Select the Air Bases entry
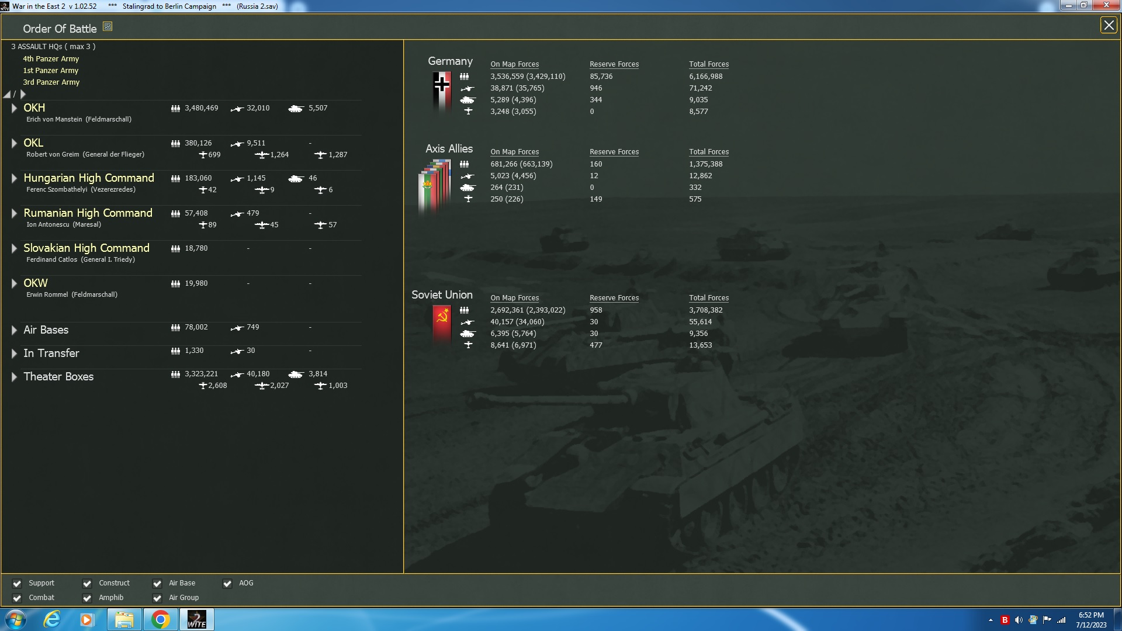This screenshot has height=631, width=1122. (46, 330)
